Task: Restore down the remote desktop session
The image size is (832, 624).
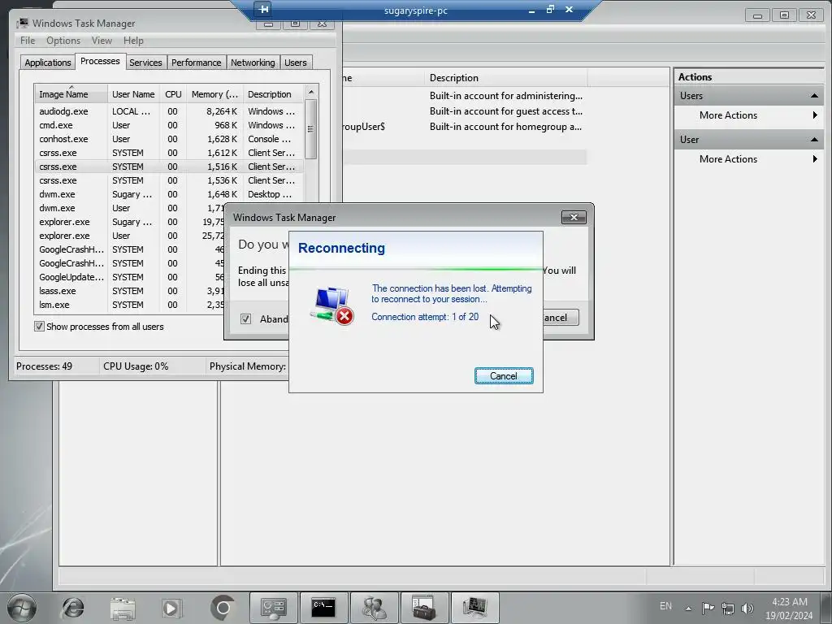Action: pyautogui.click(x=550, y=10)
